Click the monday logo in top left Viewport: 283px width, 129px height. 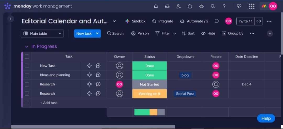click(8, 6)
